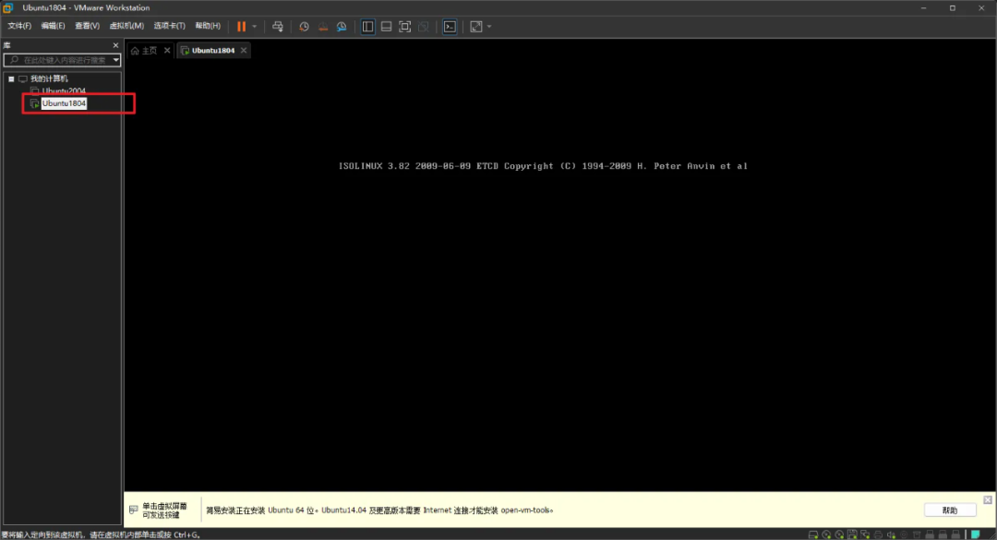Click the stretch guest display icon

(475, 26)
